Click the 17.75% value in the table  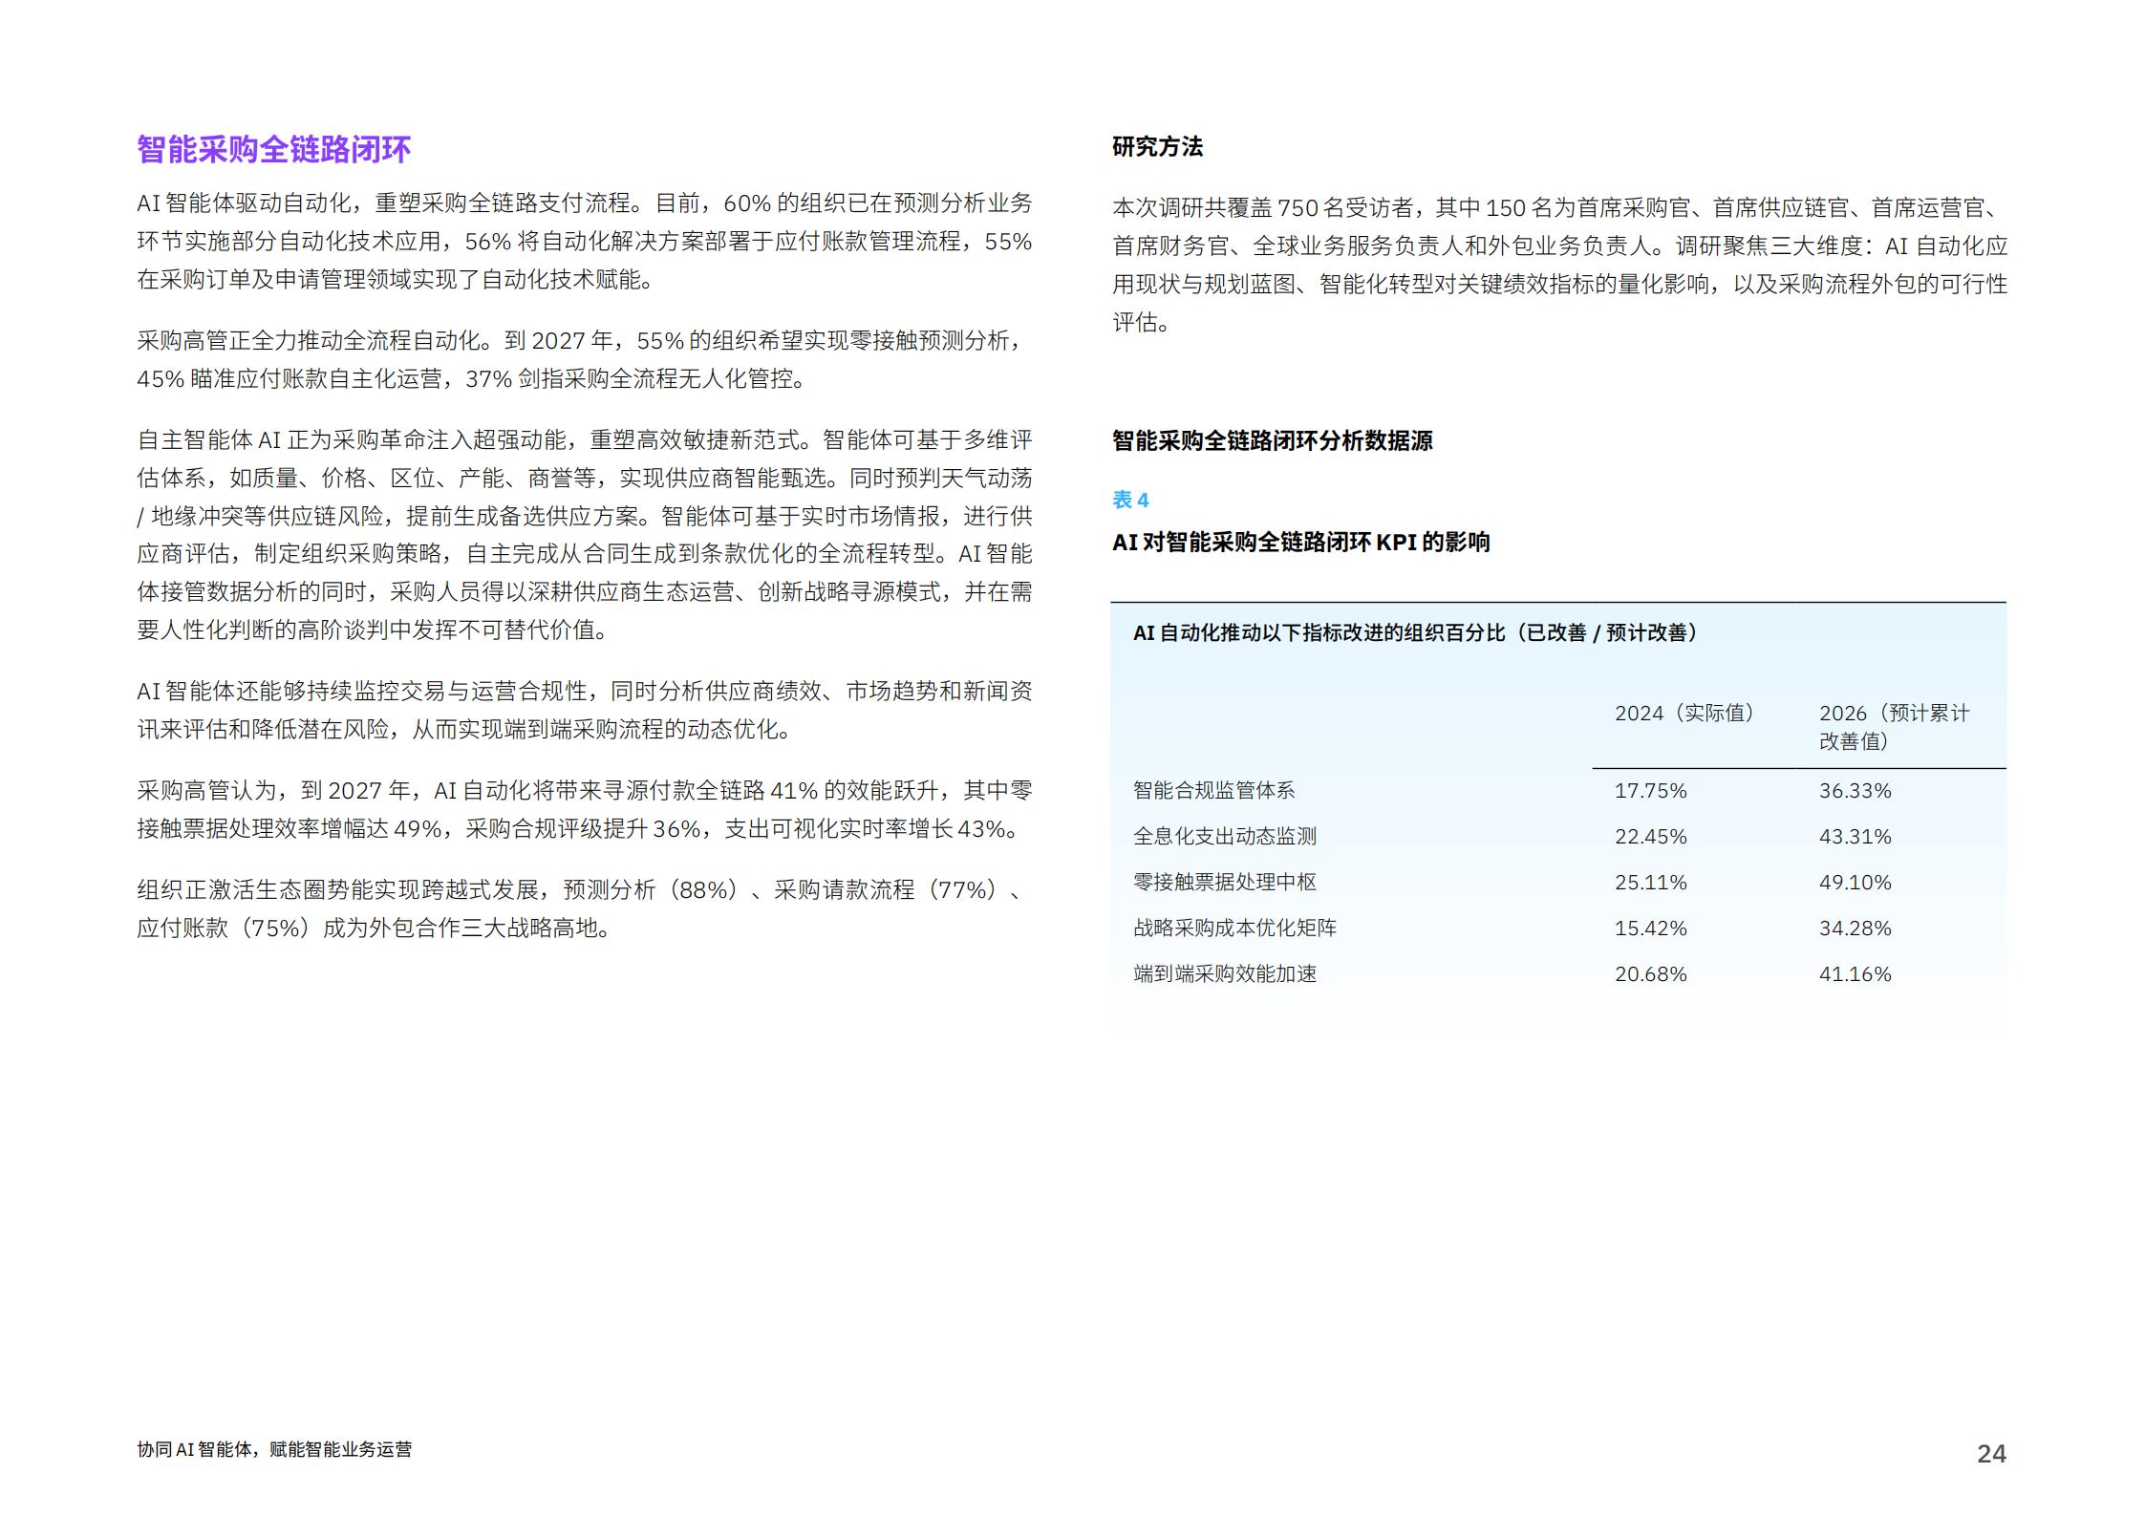click(x=1650, y=791)
